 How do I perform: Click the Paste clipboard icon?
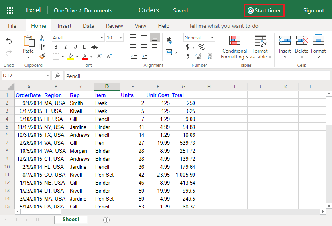[x=29, y=41]
